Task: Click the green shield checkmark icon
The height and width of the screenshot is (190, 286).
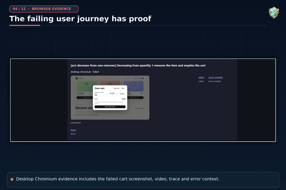Action: [x=274, y=12]
